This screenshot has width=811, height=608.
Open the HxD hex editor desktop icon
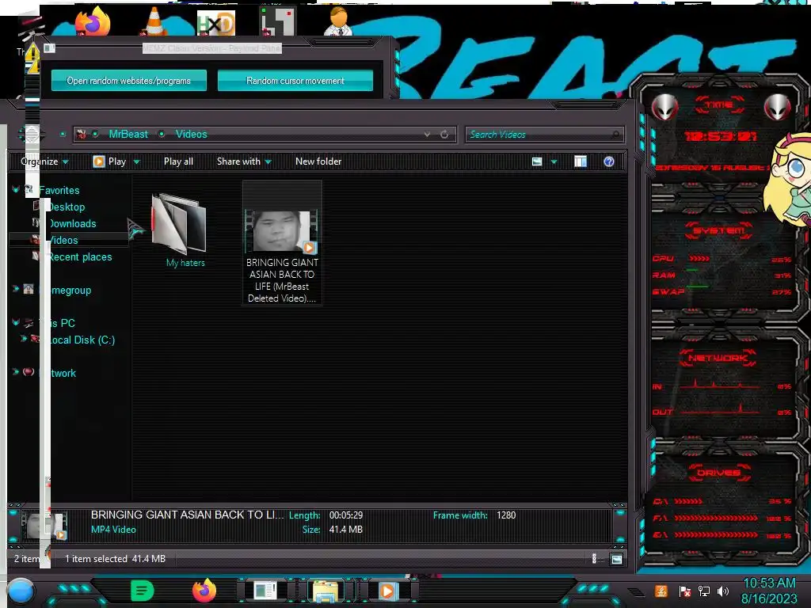click(216, 23)
